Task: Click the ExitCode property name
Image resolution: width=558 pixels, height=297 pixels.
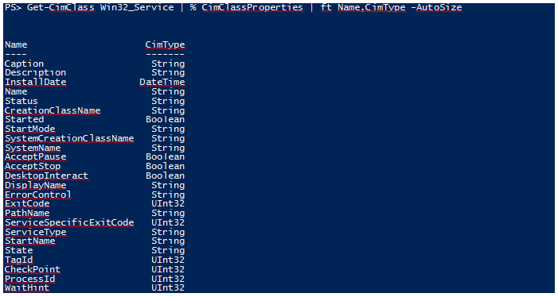Action: [x=27, y=203]
